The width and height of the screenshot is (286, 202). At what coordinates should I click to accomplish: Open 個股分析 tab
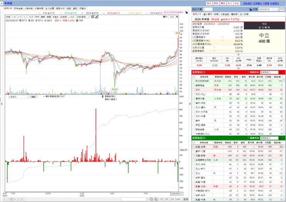[x=60, y=8]
